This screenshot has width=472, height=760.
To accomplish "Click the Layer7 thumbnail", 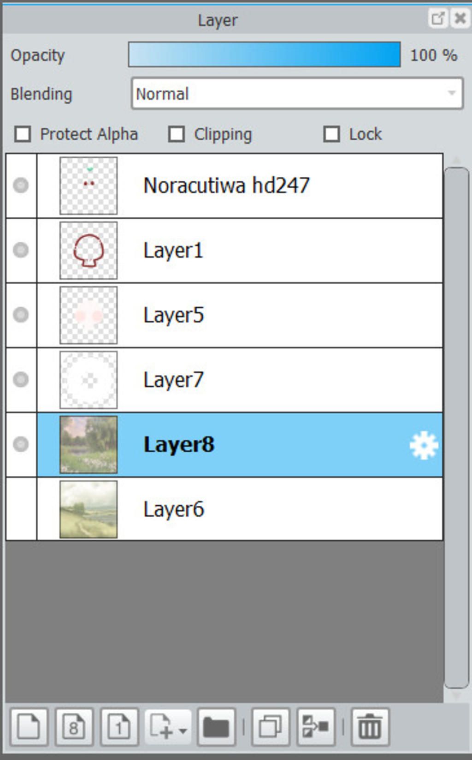I will 88,380.
